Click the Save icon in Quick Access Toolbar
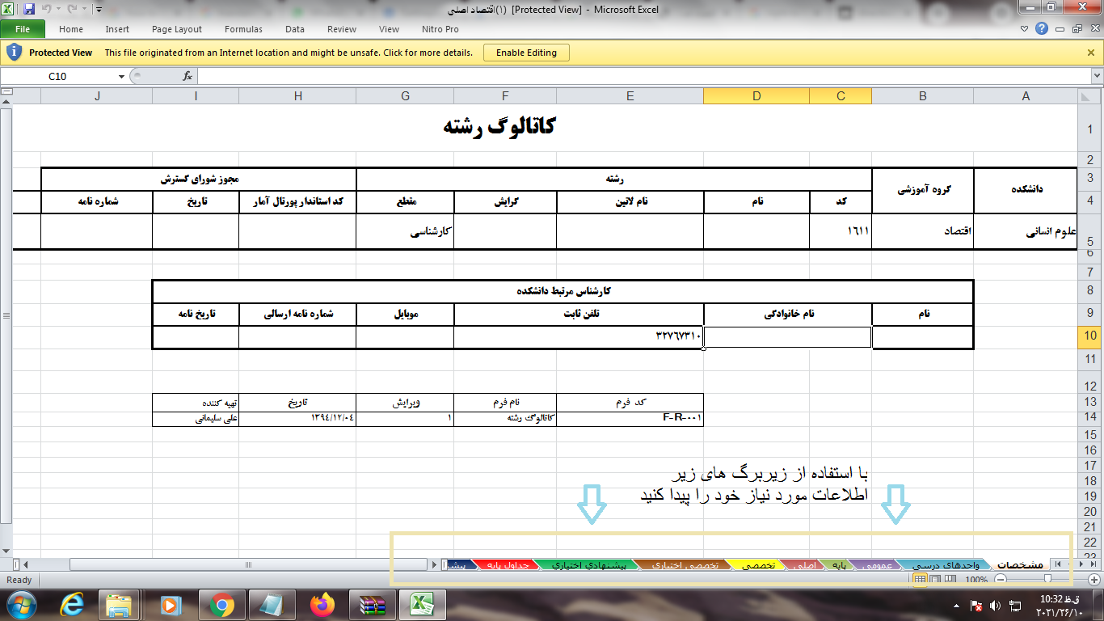Viewport: 1104px width, 621px height. [29, 10]
